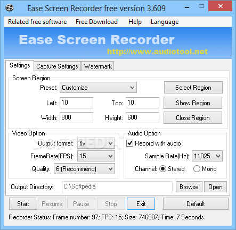The image size is (236, 230).
Task: Close the window with red X
Action: 221,6
